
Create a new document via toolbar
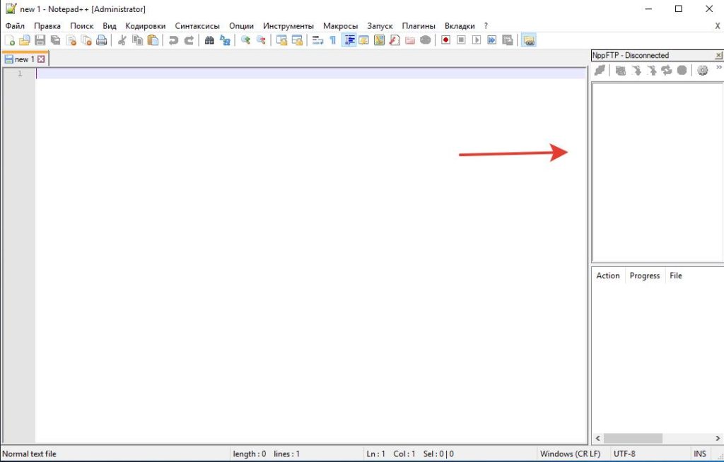[9, 40]
